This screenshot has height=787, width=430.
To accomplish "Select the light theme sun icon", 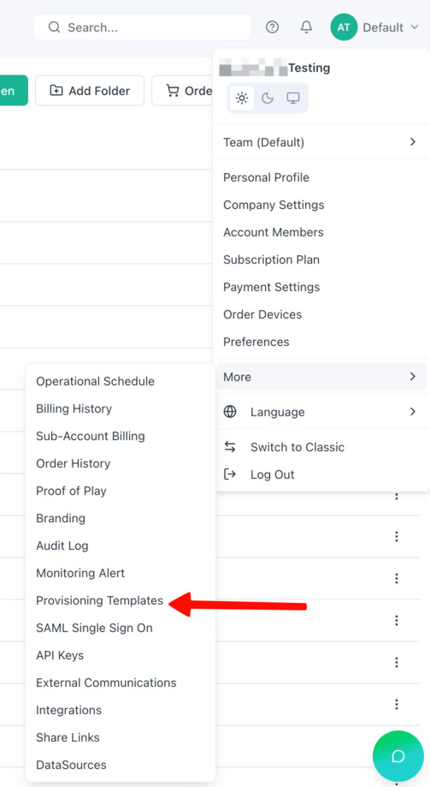I will click(x=242, y=98).
